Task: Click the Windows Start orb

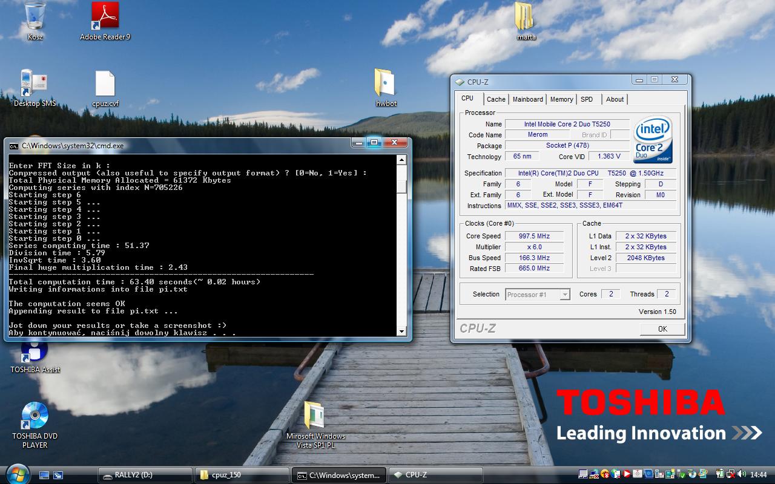Action: click(16, 474)
